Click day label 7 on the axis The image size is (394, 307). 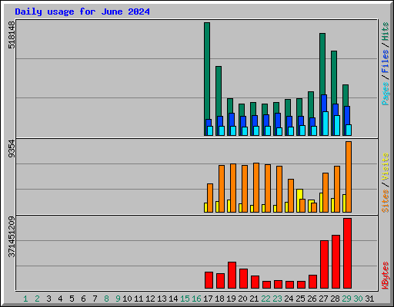click(95, 299)
